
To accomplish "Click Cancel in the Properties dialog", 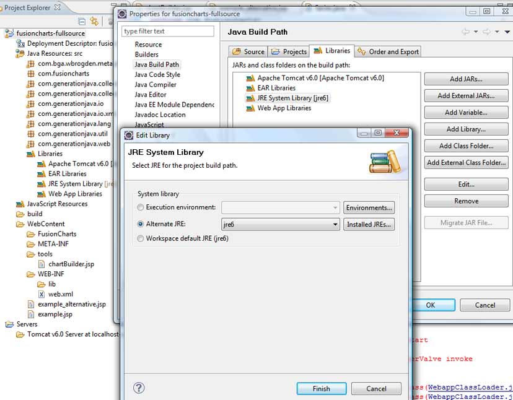I will (485, 305).
